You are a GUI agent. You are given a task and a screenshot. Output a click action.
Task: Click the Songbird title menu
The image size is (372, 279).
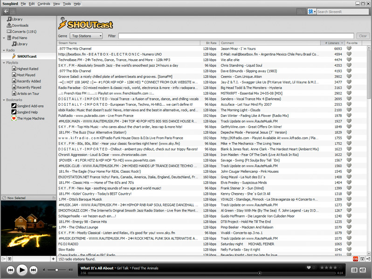click(10, 4)
